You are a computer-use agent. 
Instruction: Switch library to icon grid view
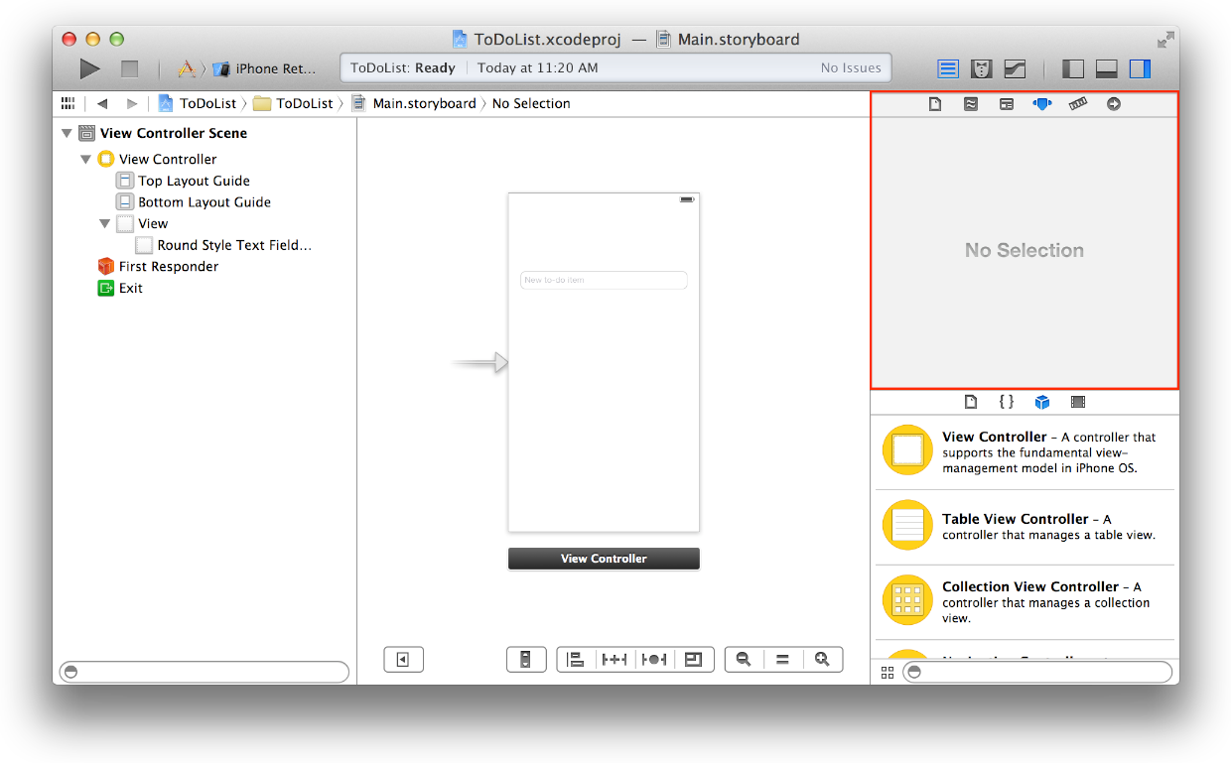887,672
